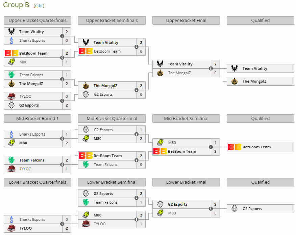The height and width of the screenshot is (235, 296).
Task: Click The MongolZ in upper Qualified list
Action: [x=254, y=81]
